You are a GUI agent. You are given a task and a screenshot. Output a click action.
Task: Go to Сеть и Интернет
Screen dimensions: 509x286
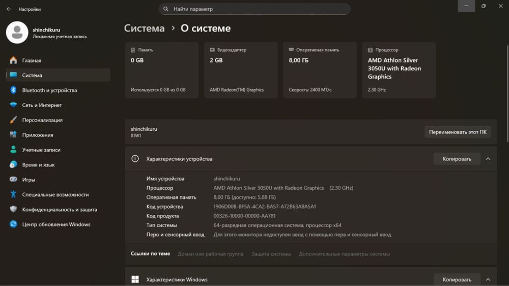(x=58, y=105)
